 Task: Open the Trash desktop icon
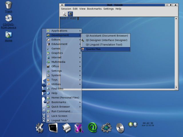click(x=8, y=5)
